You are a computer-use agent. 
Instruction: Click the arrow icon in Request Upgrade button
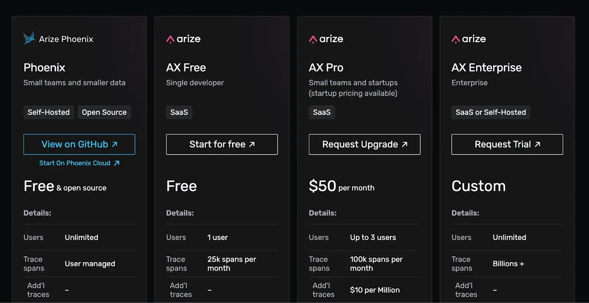pyautogui.click(x=405, y=144)
